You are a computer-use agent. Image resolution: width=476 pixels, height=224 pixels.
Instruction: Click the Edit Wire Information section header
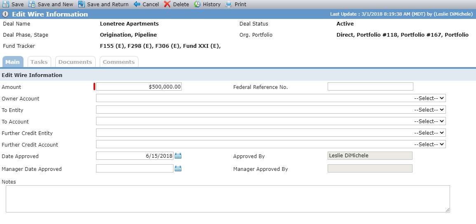pos(32,75)
